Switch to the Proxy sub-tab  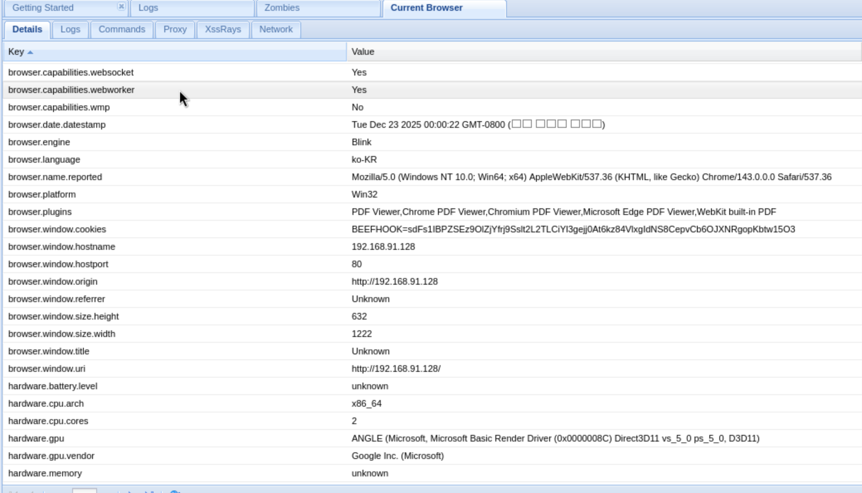pos(175,29)
